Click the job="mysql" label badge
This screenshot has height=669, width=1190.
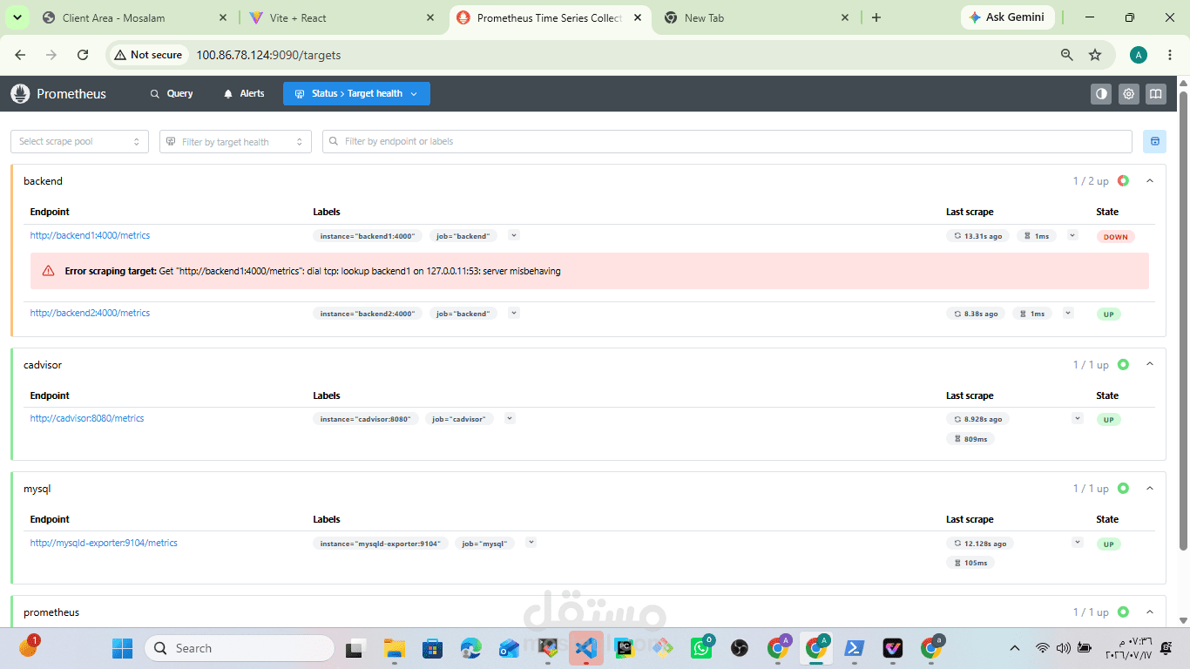(484, 544)
